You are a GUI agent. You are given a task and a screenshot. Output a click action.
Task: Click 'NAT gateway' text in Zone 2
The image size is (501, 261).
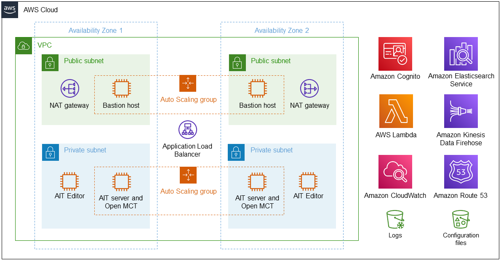click(309, 105)
